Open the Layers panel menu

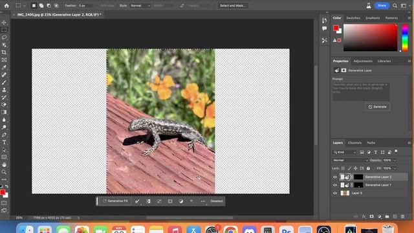pos(409,142)
